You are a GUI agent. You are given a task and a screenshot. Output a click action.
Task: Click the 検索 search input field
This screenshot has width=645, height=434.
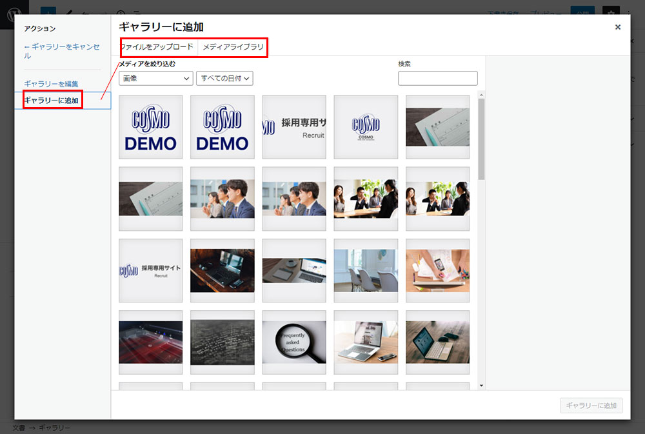click(x=437, y=78)
